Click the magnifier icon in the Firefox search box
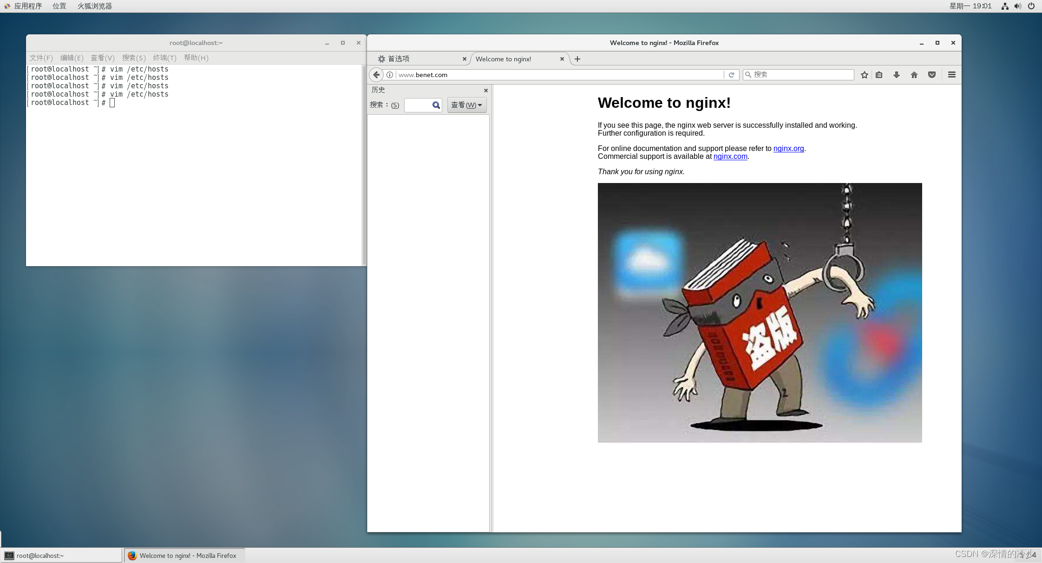The height and width of the screenshot is (563, 1042). point(748,75)
